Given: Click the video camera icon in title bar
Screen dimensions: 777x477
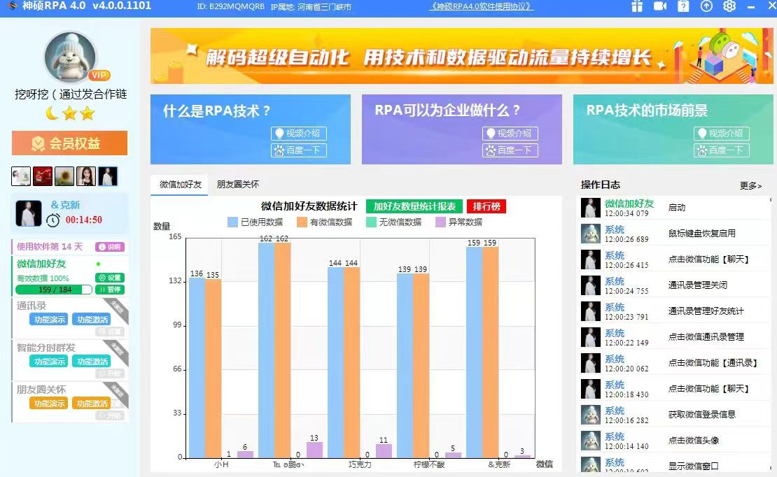Looking at the screenshot, I should pos(660,6).
